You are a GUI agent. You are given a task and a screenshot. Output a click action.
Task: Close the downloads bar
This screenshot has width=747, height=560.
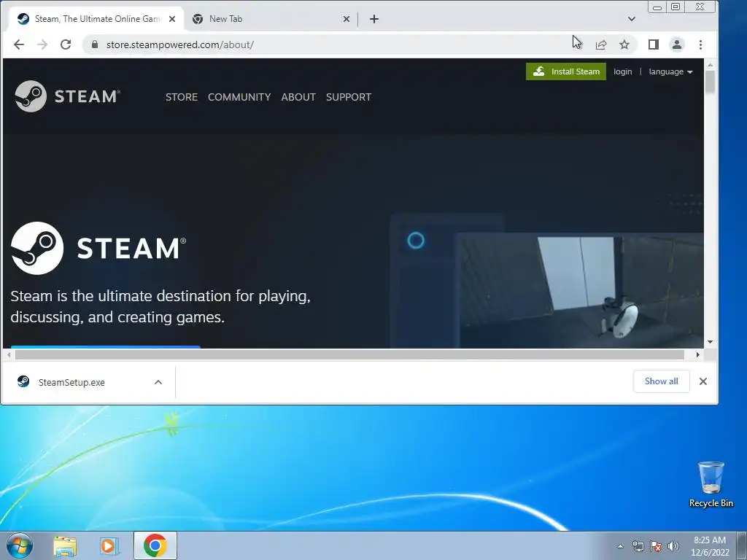(x=703, y=381)
